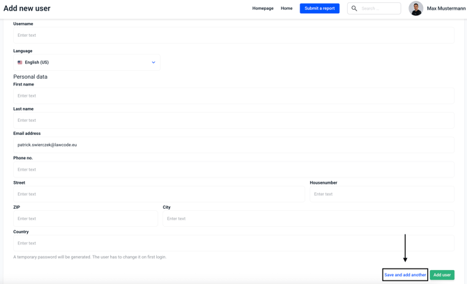Viewport: 467px width, 284px height.
Task: Click Max Mustermann's profile avatar
Action: click(x=415, y=8)
